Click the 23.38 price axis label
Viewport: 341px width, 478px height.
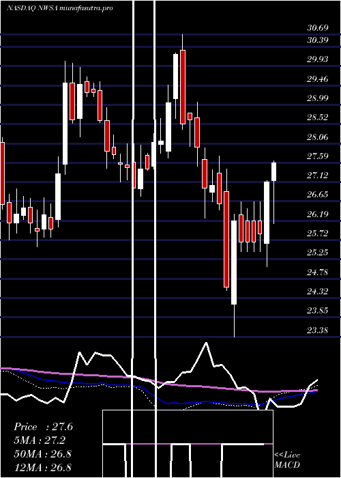(x=318, y=330)
